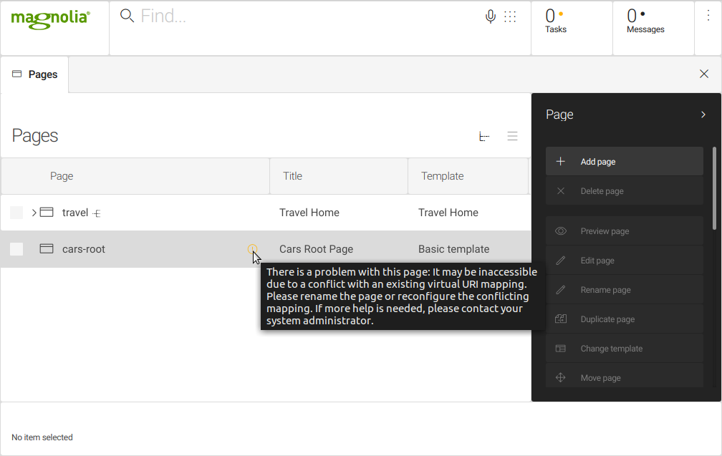722x456 pixels.
Task: Click the pencil icon for Edit page
Action: (560, 261)
